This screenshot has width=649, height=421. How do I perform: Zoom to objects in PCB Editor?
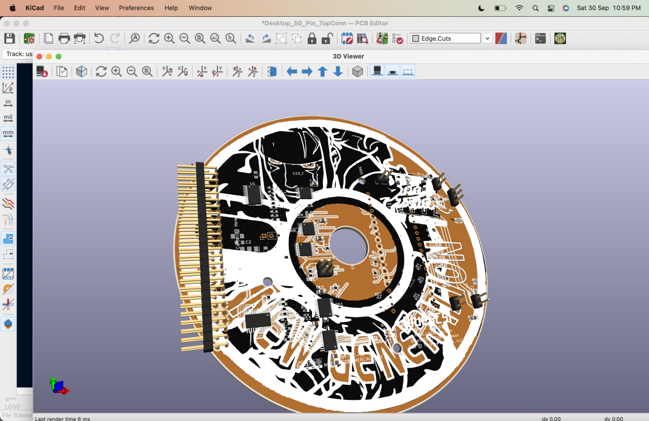point(215,38)
